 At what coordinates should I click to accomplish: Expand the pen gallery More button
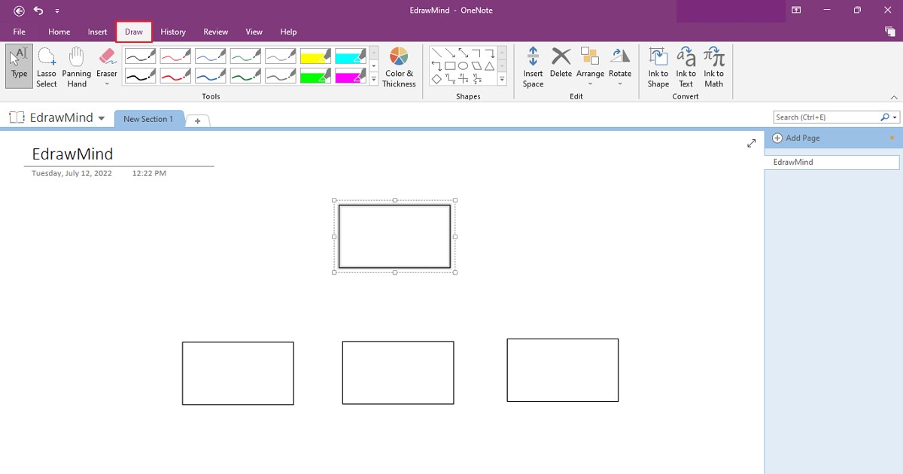pyautogui.click(x=374, y=79)
